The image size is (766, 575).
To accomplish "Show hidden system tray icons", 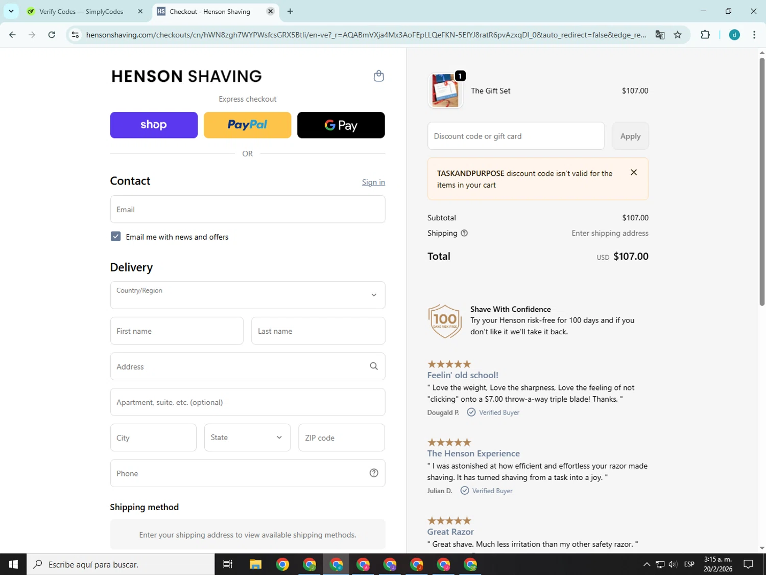I will (x=647, y=564).
